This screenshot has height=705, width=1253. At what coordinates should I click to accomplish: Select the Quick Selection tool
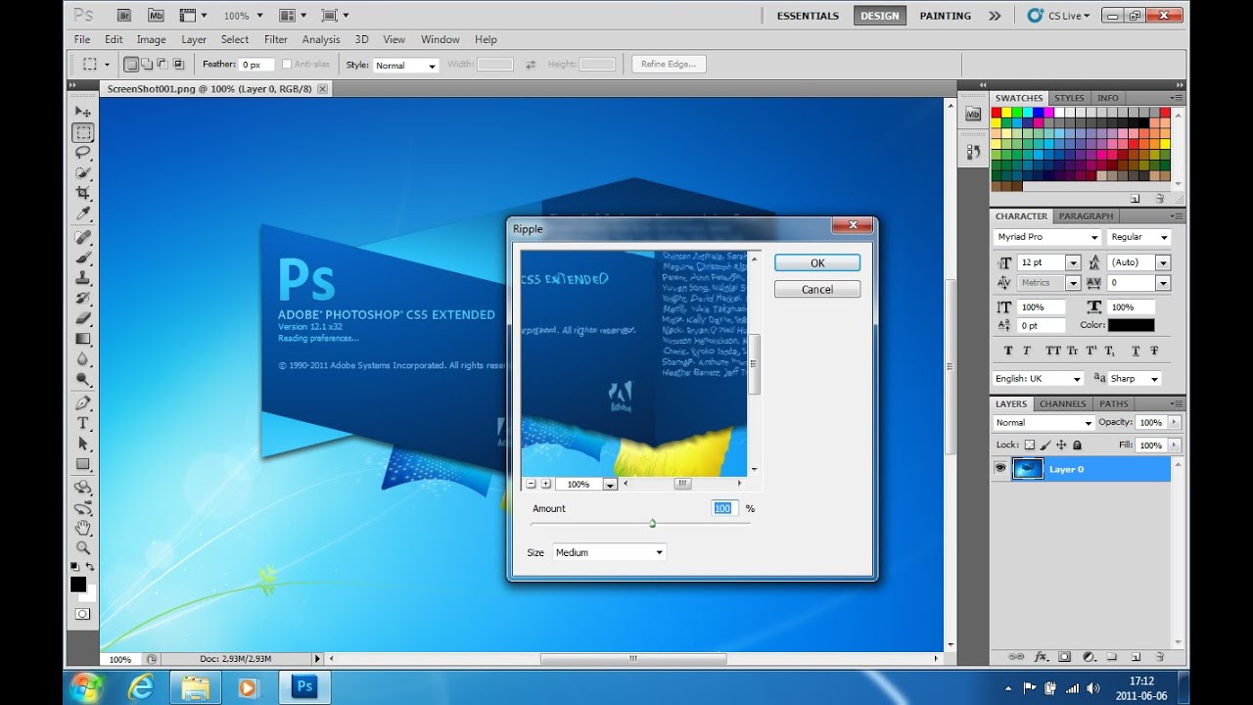click(x=83, y=173)
